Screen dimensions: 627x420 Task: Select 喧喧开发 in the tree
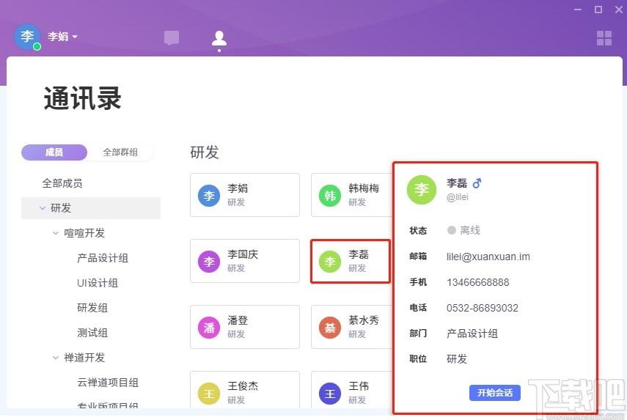point(84,233)
